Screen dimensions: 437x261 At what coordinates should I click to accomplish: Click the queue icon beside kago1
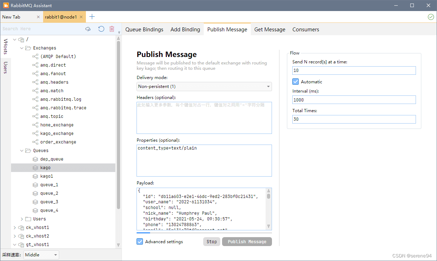pyautogui.click(x=35, y=176)
